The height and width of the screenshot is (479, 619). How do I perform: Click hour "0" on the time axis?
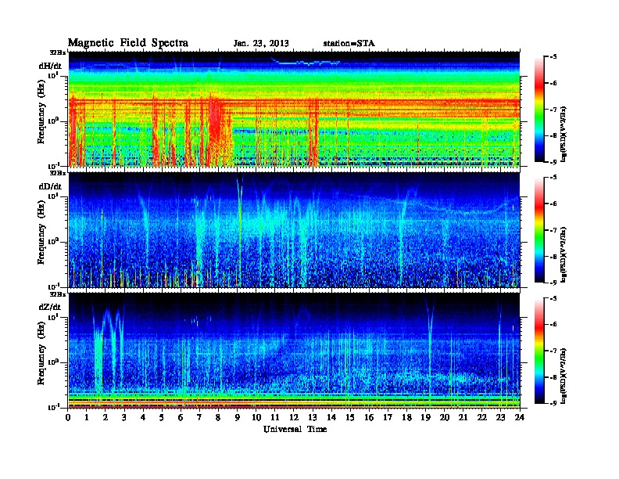tap(68, 417)
